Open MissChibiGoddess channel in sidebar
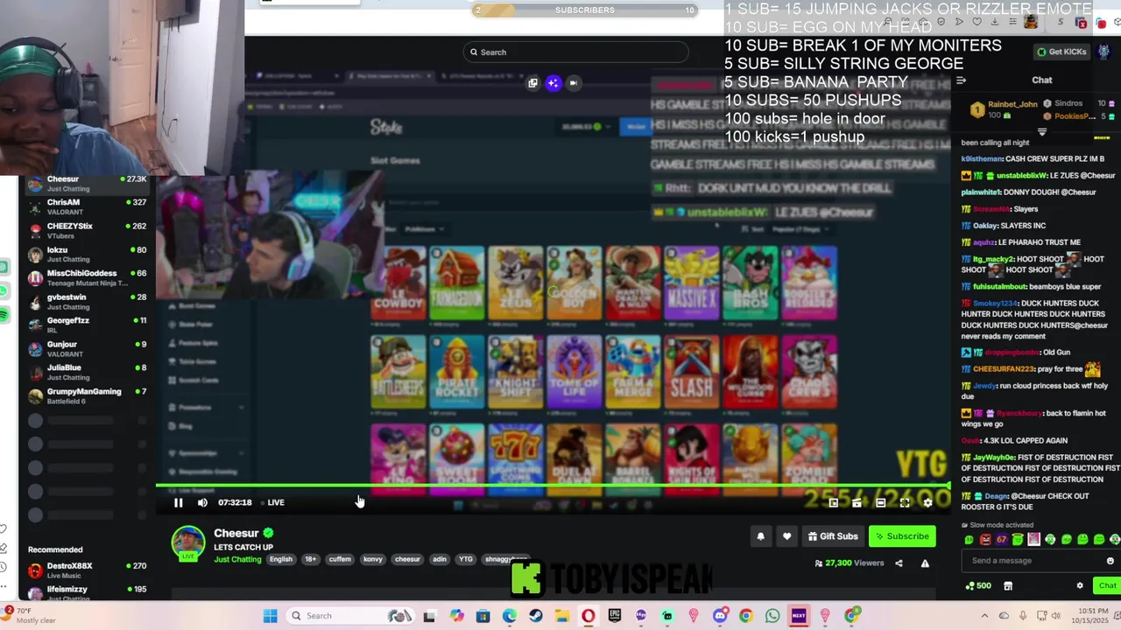This screenshot has width=1121, height=630. coord(86,277)
